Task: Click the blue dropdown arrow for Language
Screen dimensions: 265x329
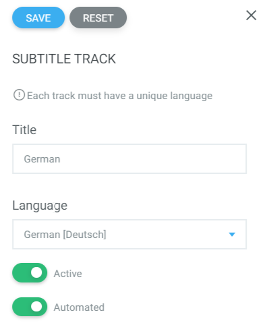Action: pyautogui.click(x=232, y=235)
